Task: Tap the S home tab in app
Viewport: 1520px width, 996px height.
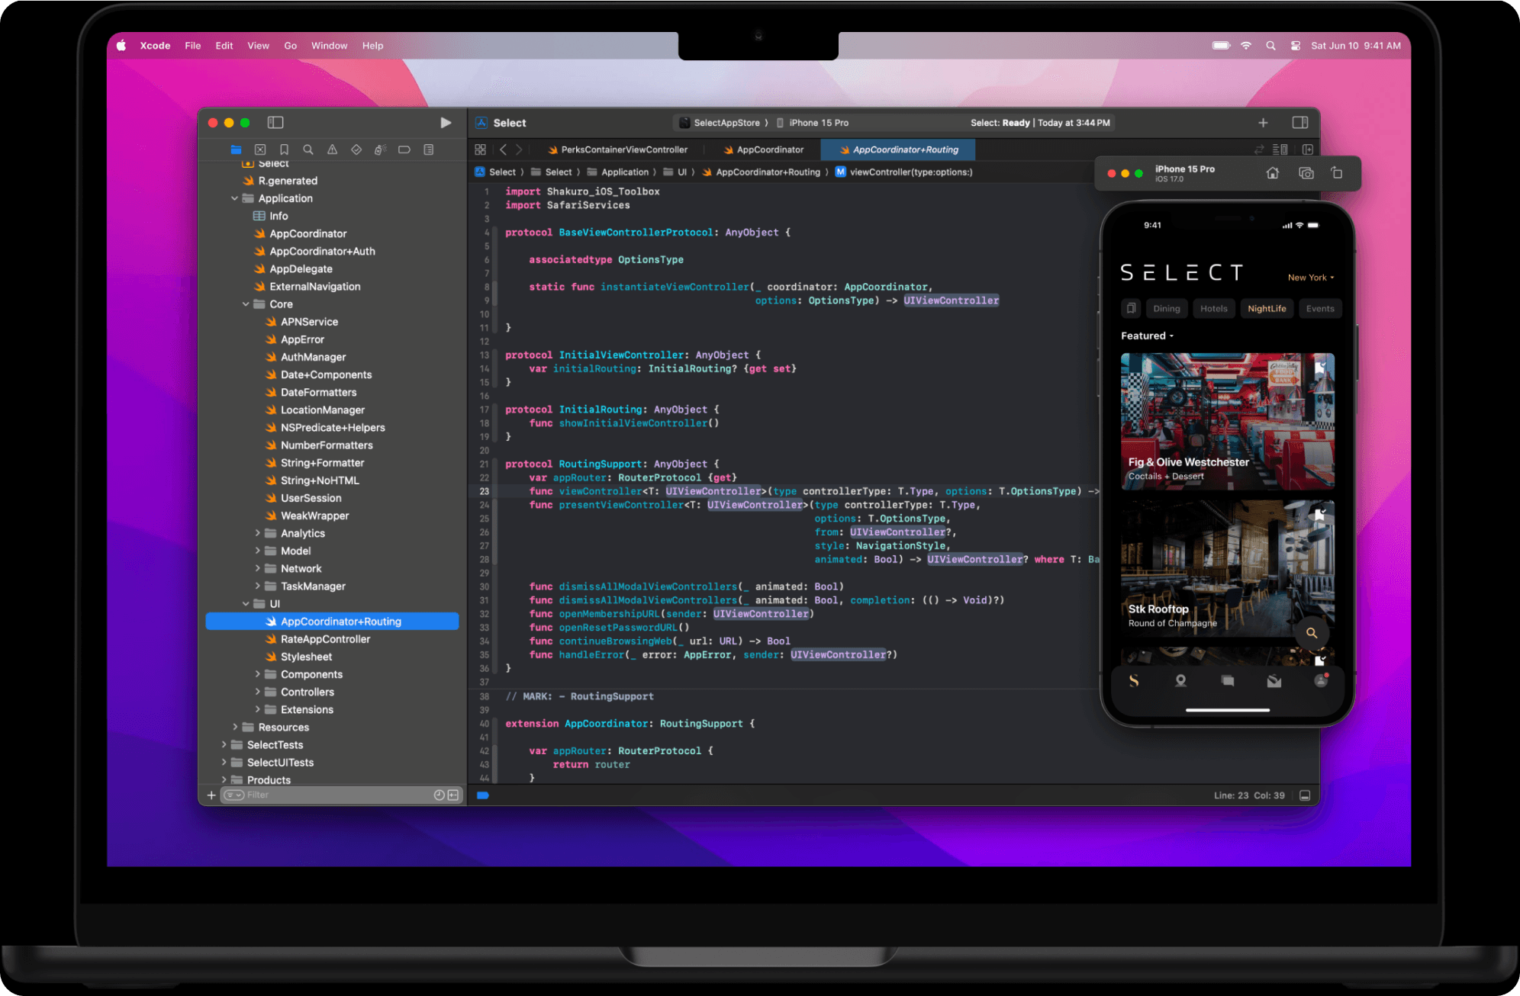Action: [x=1134, y=680]
